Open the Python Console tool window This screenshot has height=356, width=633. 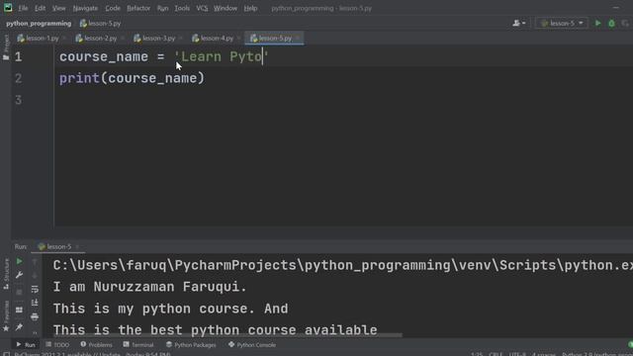tap(252, 345)
